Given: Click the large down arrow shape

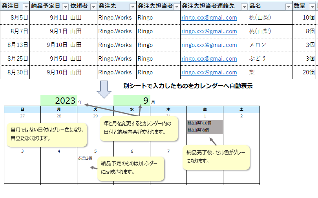Looking at the screenshot, I should [104, 90].
